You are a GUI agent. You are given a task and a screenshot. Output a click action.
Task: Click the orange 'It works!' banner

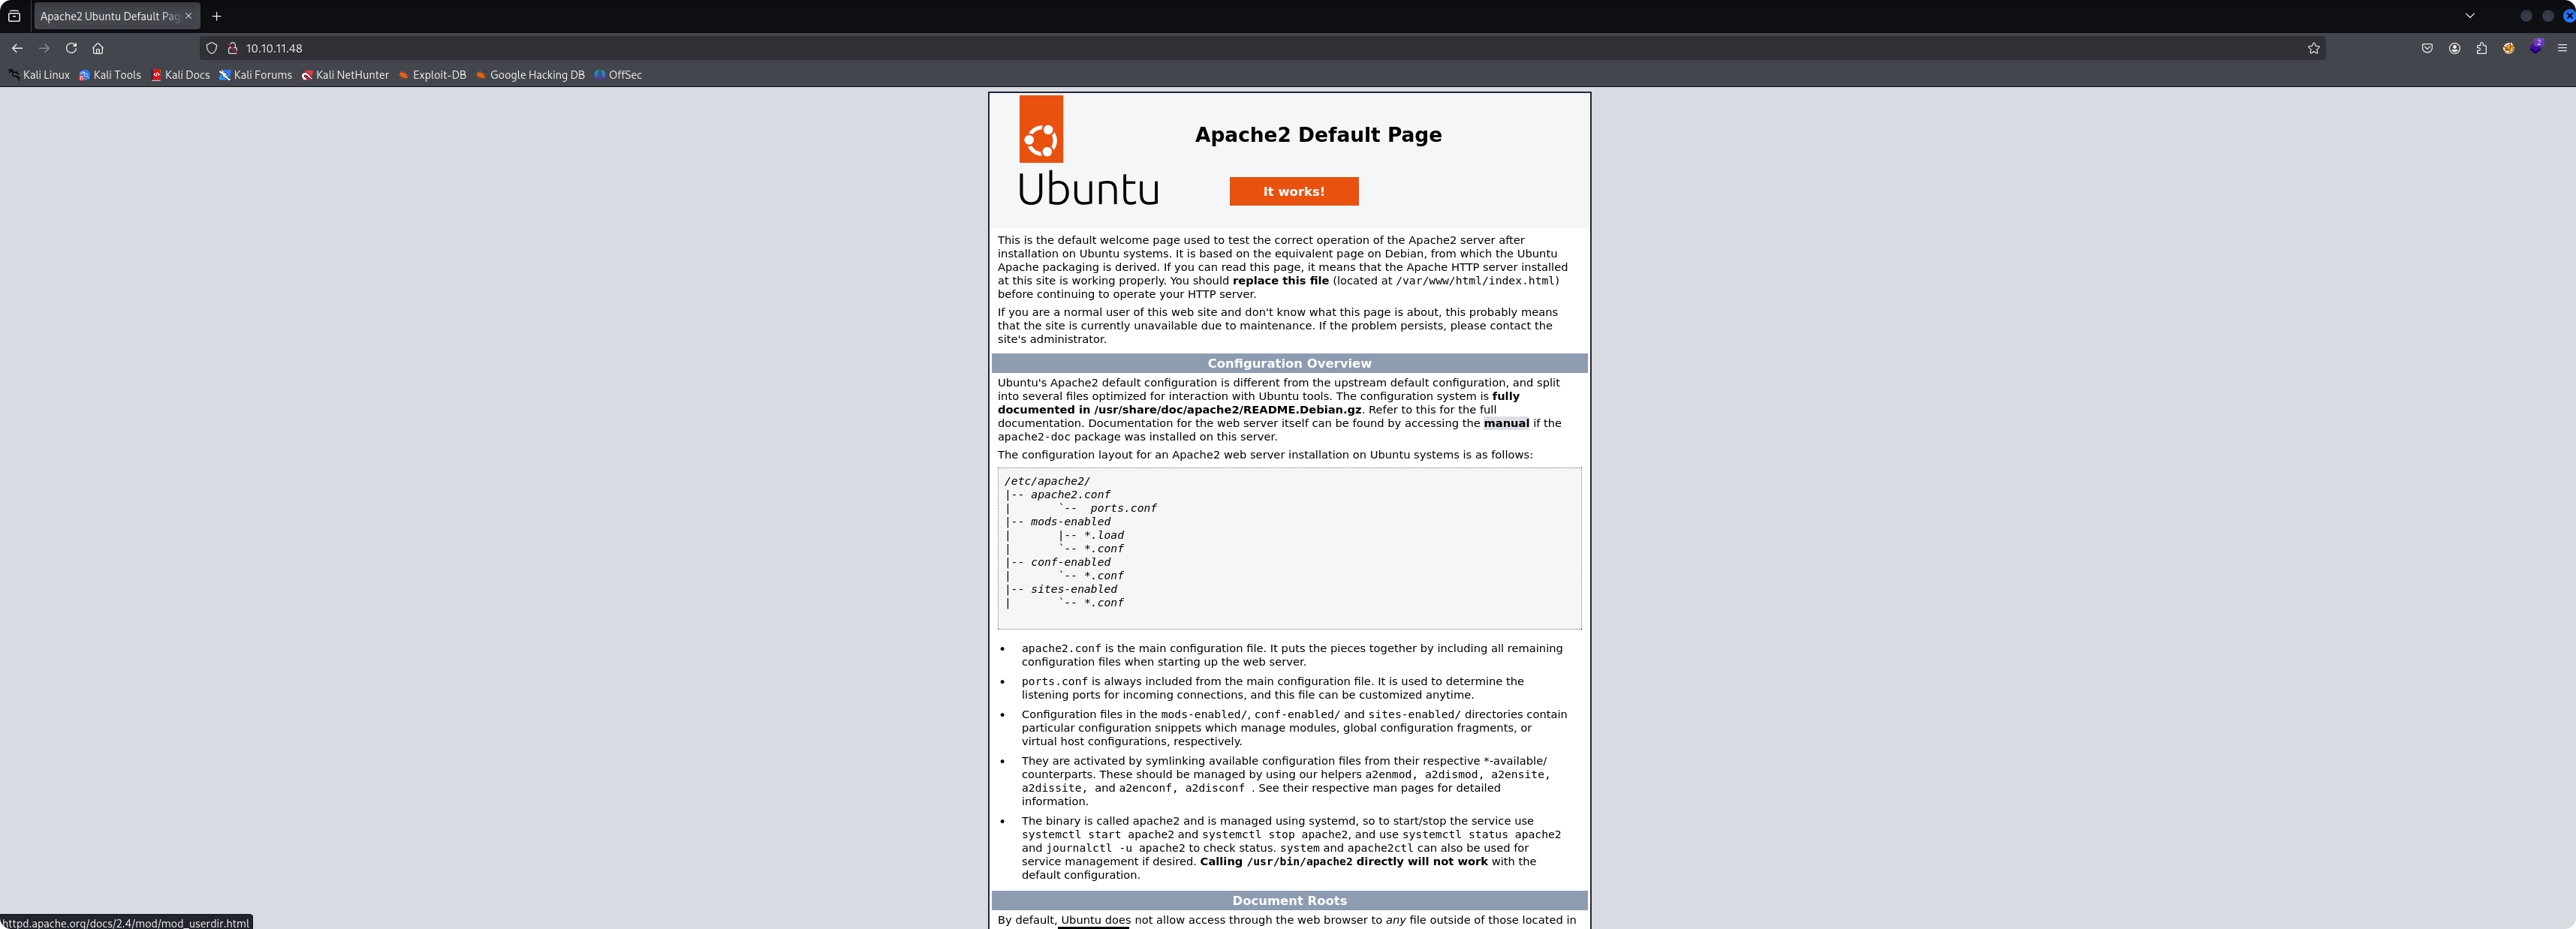click(1293, 191)
